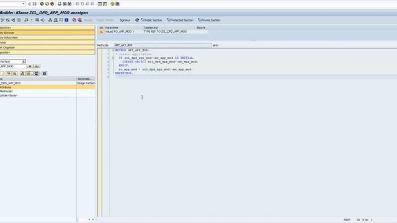Collapse the METHOD GET_APP_MOD code block
The image size is (397, 223).
(x=113, y=50)
